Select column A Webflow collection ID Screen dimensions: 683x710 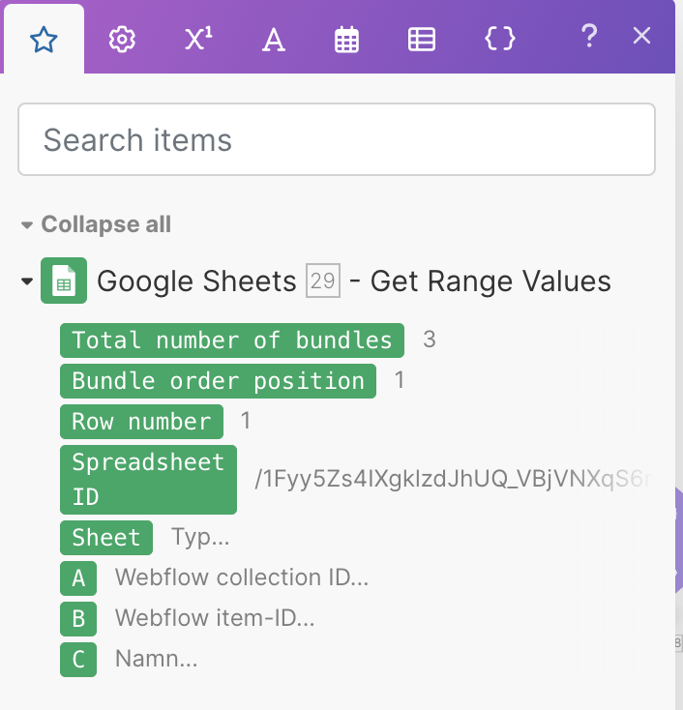pos(78,577)
